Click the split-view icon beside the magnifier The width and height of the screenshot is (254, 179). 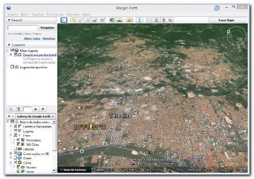point(18,109)
